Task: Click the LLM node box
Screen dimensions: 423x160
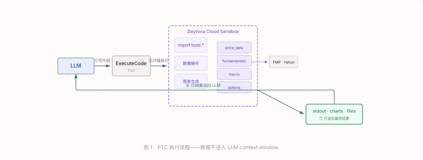Action: pos(76,66)
